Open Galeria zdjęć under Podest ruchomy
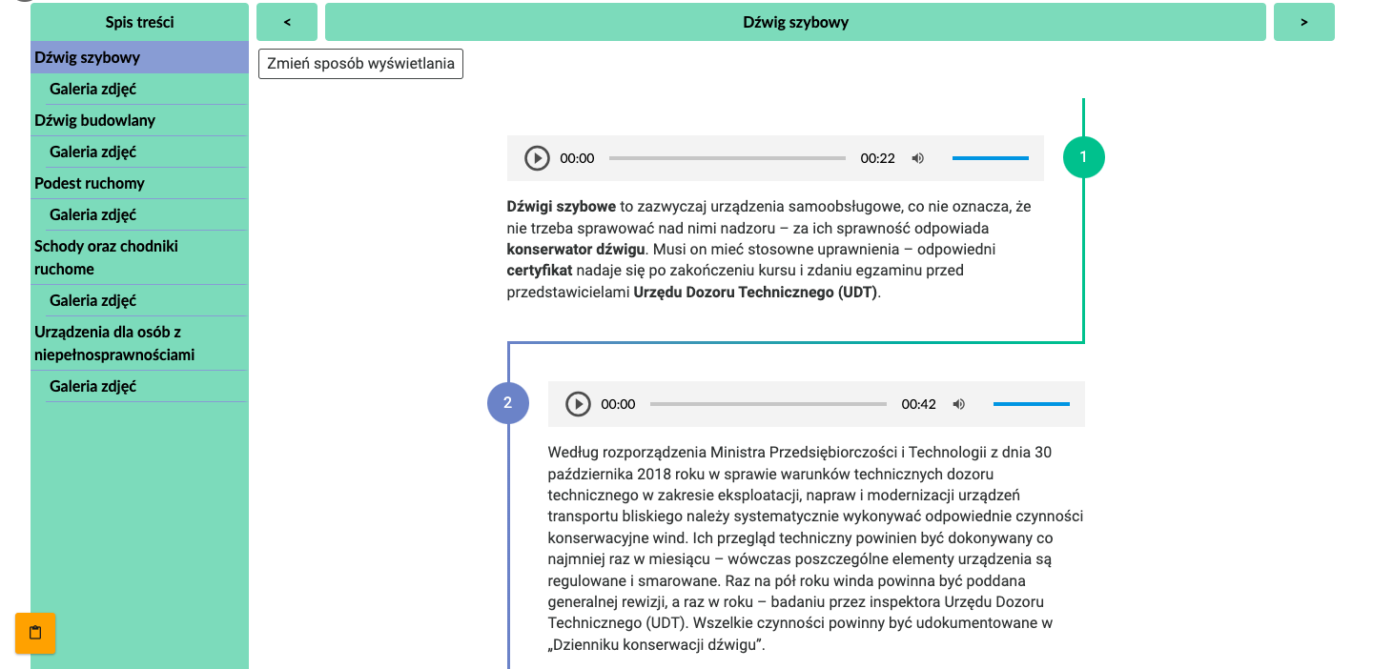1373x669 pixels. coord(93,214)
